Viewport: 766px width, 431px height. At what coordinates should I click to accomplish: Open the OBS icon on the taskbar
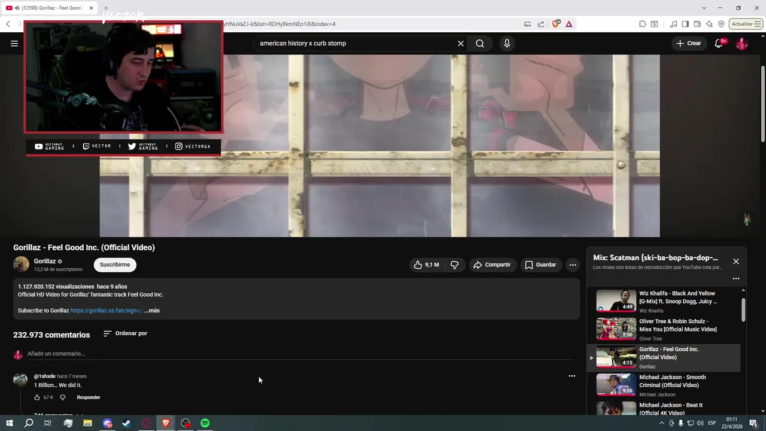click(x=186, y=423)
